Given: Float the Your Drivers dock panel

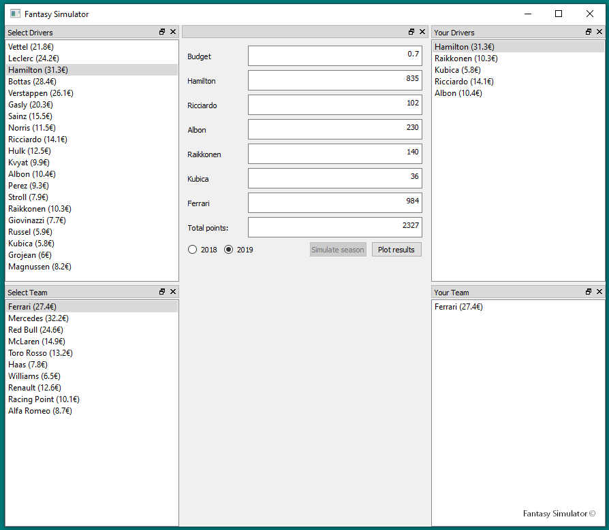Looking at the screenshot, I should click(x=589, y=32).
